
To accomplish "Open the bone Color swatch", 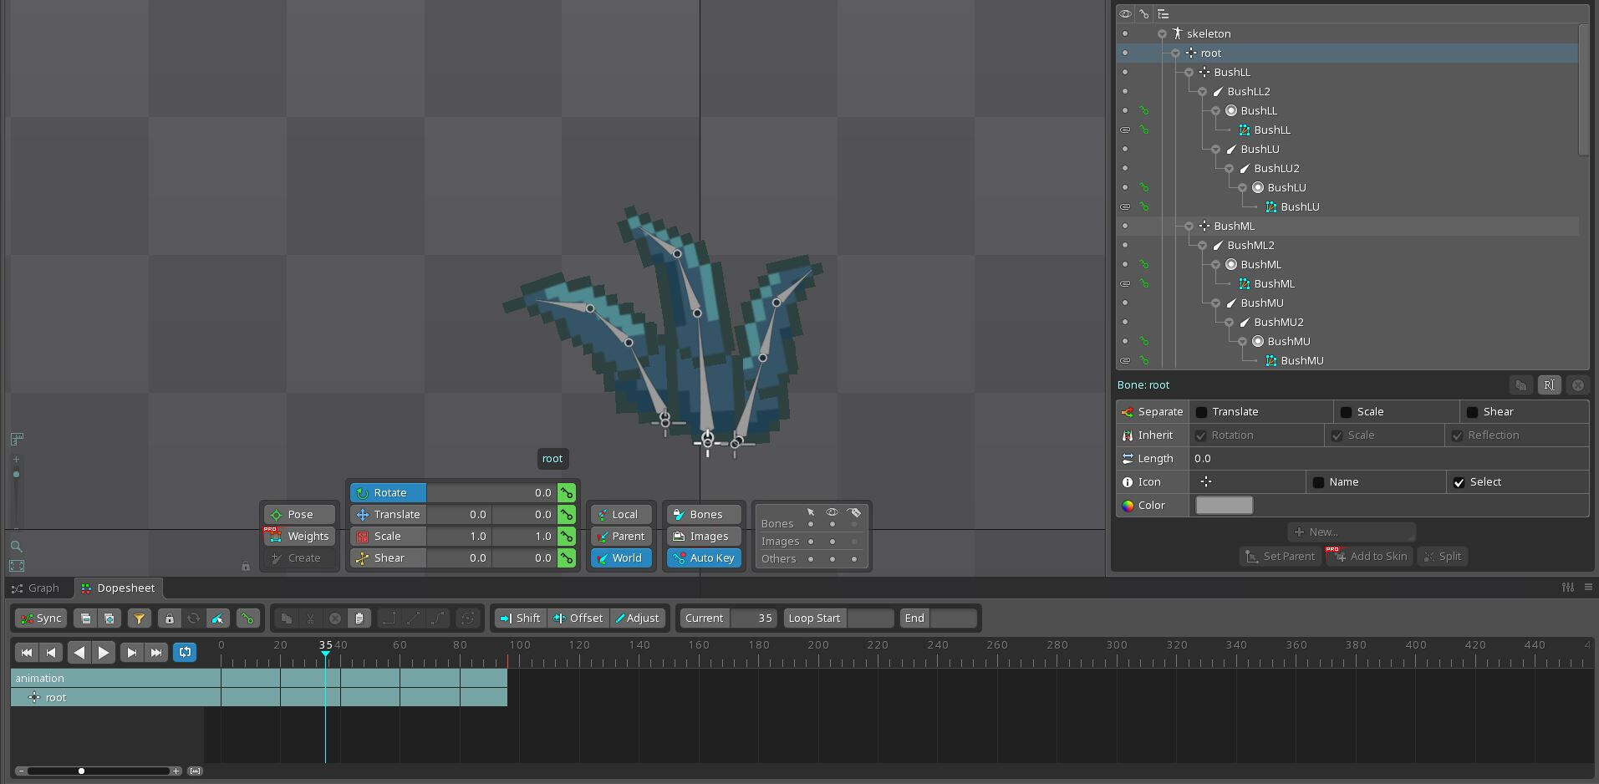I will pyautogui.click(x=1224, y=506).
